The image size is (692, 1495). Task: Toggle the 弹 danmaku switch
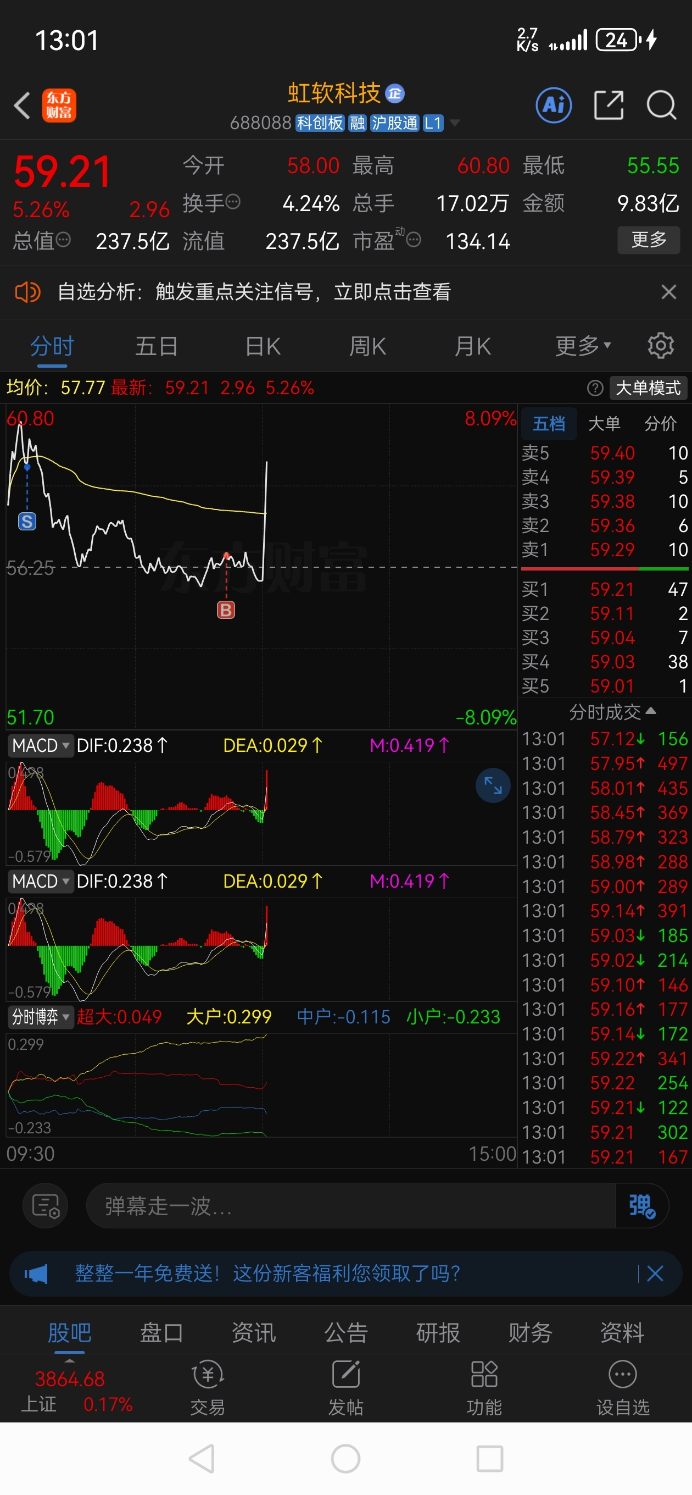(x=642, y=1206)
